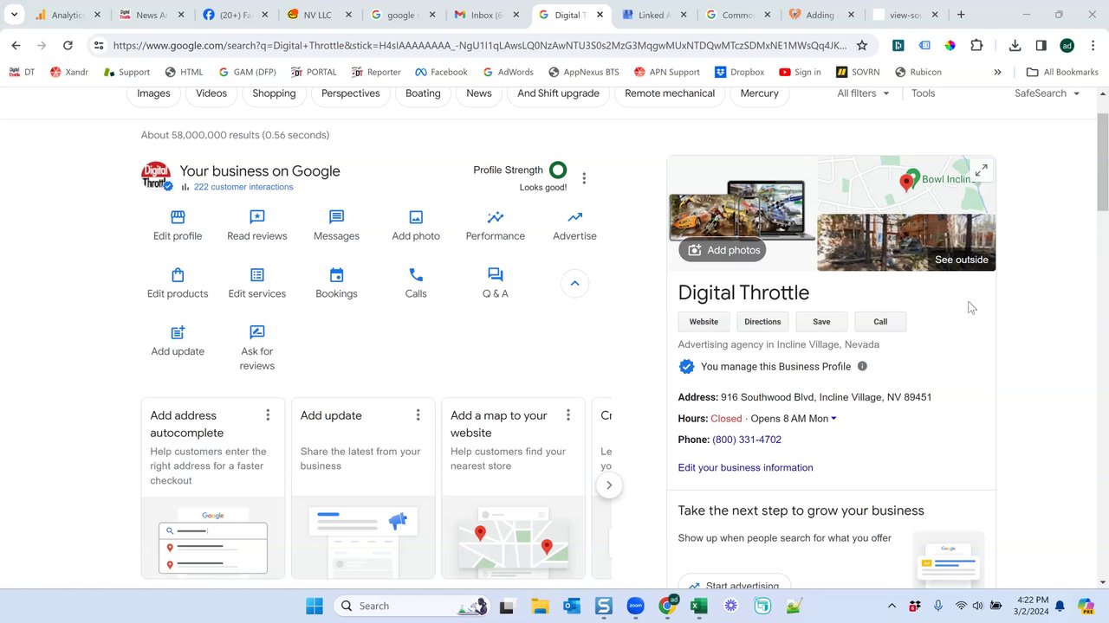The height and width of the screenshot is (623, 1109).
Task: Open the Chrome downloads icon
Action: coord(1015,45)
